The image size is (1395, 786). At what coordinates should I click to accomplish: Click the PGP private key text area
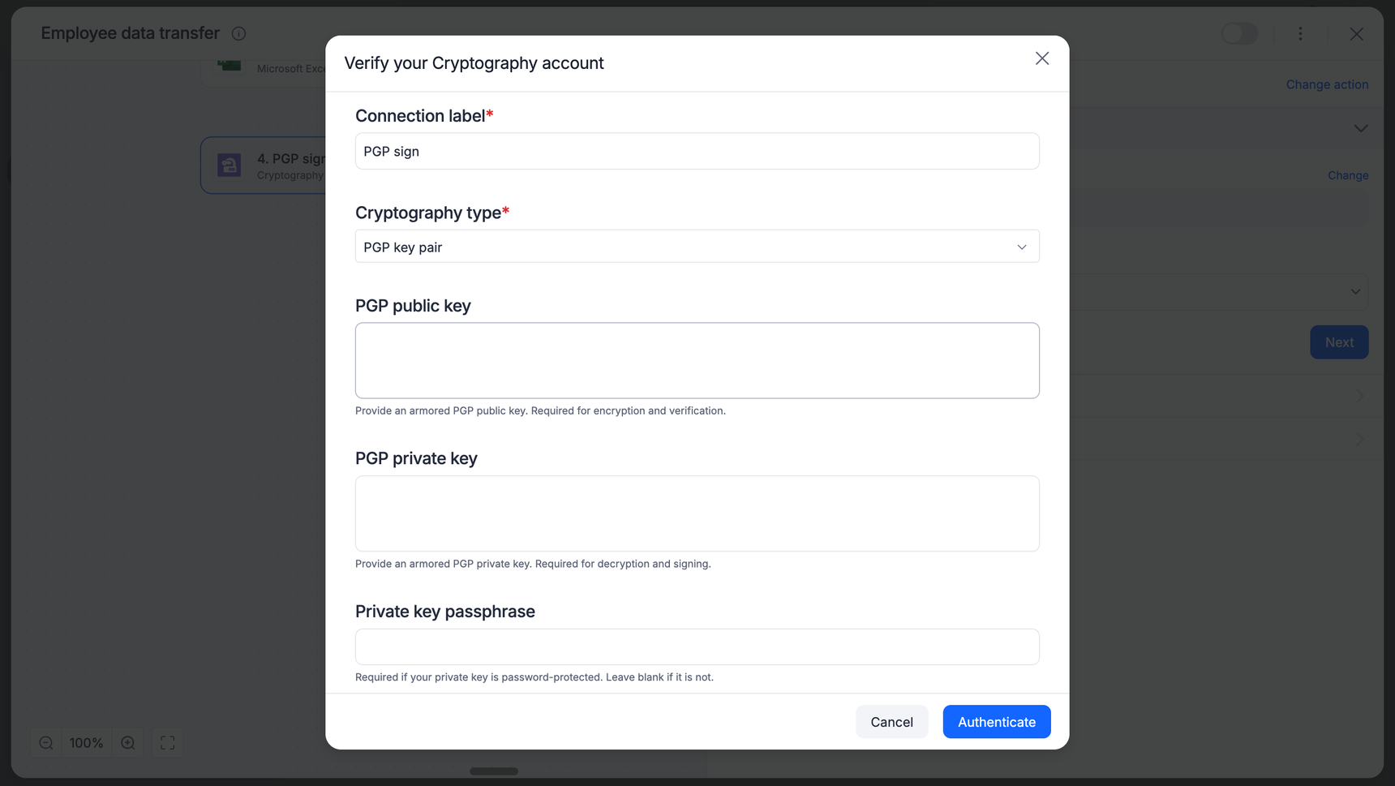(x=697, y=513)
